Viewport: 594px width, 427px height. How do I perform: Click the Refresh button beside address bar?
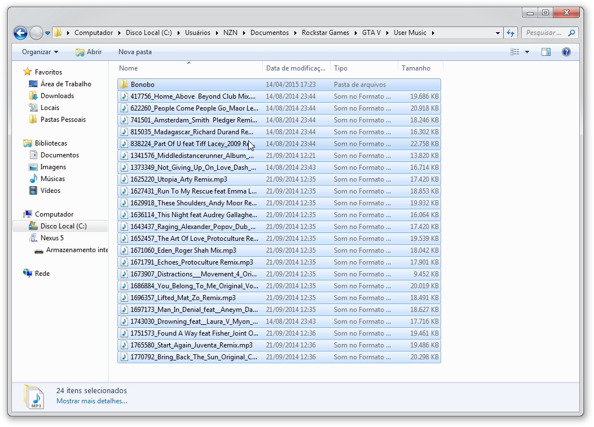click(511, 33)
